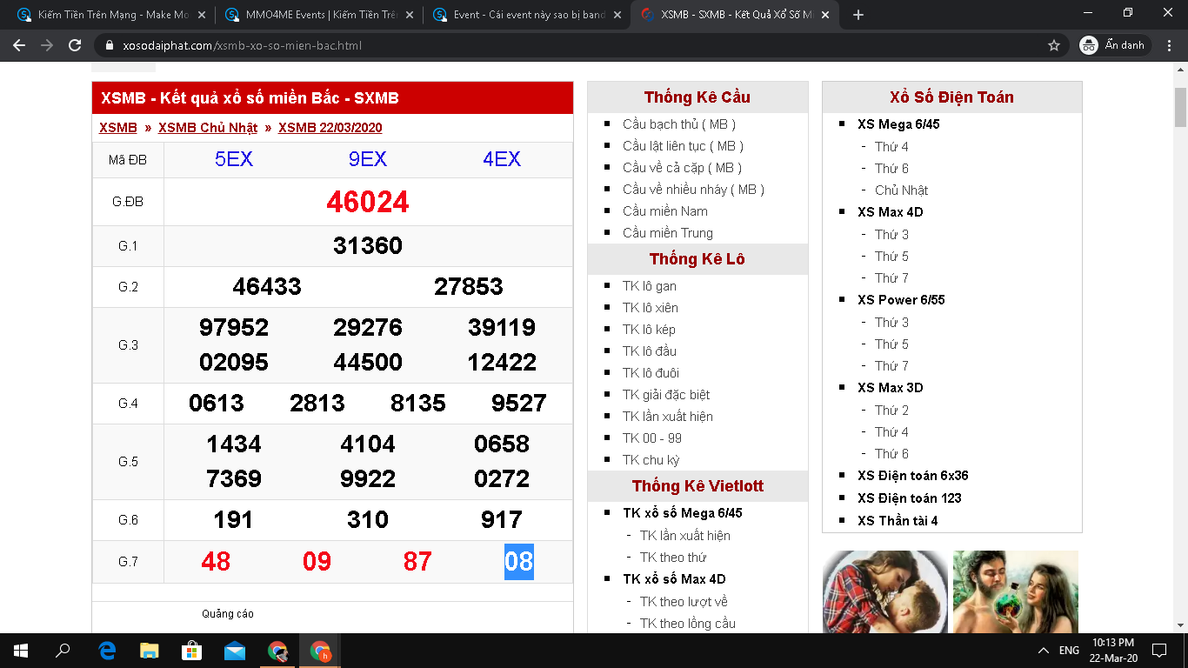The height and width of the screenshot is (668, 1188).
Task: Open the 'Cầu miền Nam' link
Action: 665,211
